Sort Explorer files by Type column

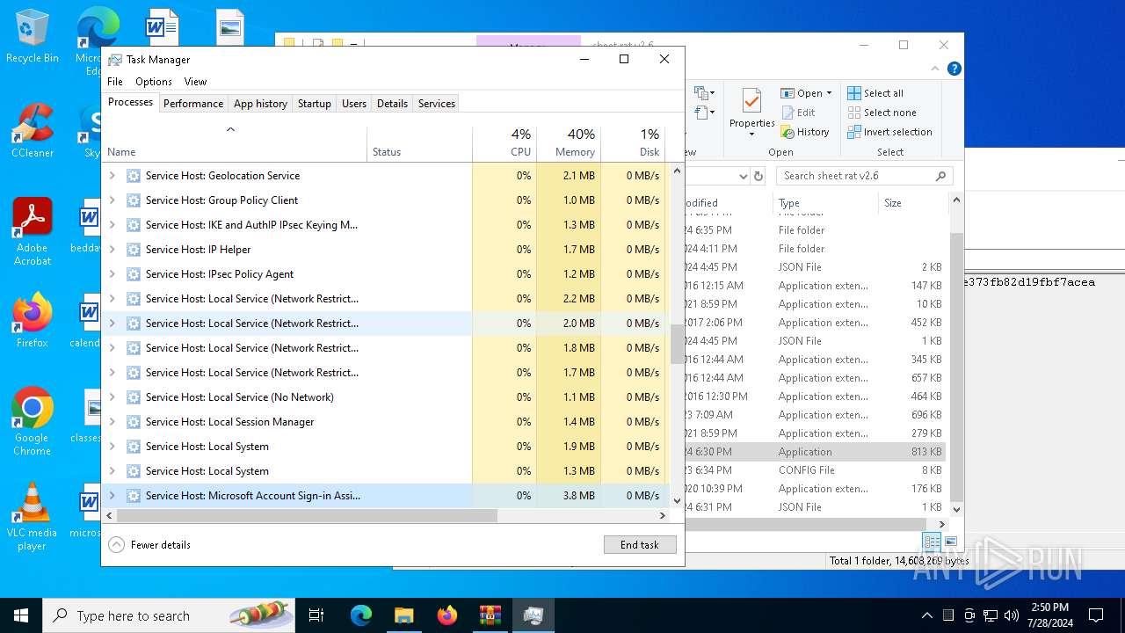[824, 203]
